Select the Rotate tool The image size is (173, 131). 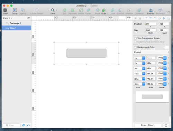pos(81,10)
